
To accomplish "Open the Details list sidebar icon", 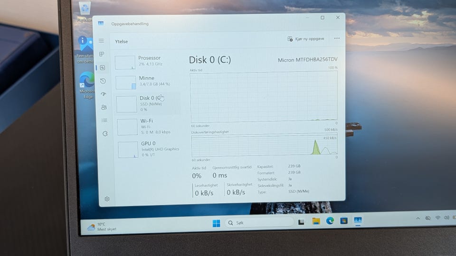I will tap(104, 120).
